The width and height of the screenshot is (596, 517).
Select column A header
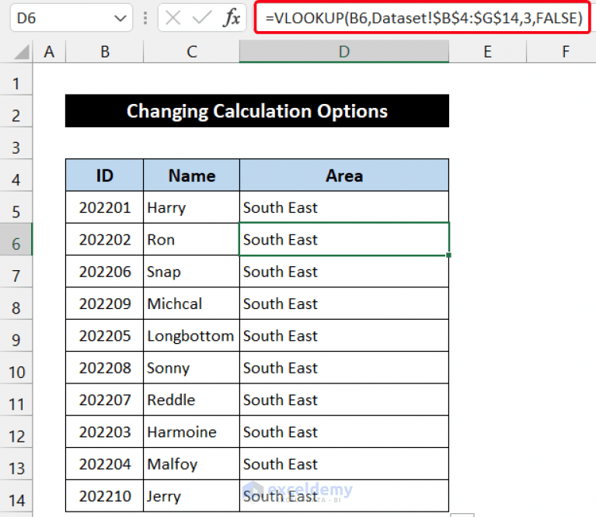pyautogui.click(x=49, y=52)
